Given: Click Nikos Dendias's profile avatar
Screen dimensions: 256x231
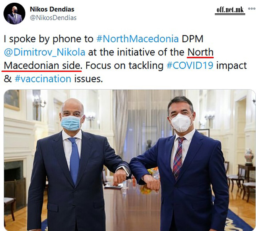Looking at the screenshot, I should tap(14, 13).
